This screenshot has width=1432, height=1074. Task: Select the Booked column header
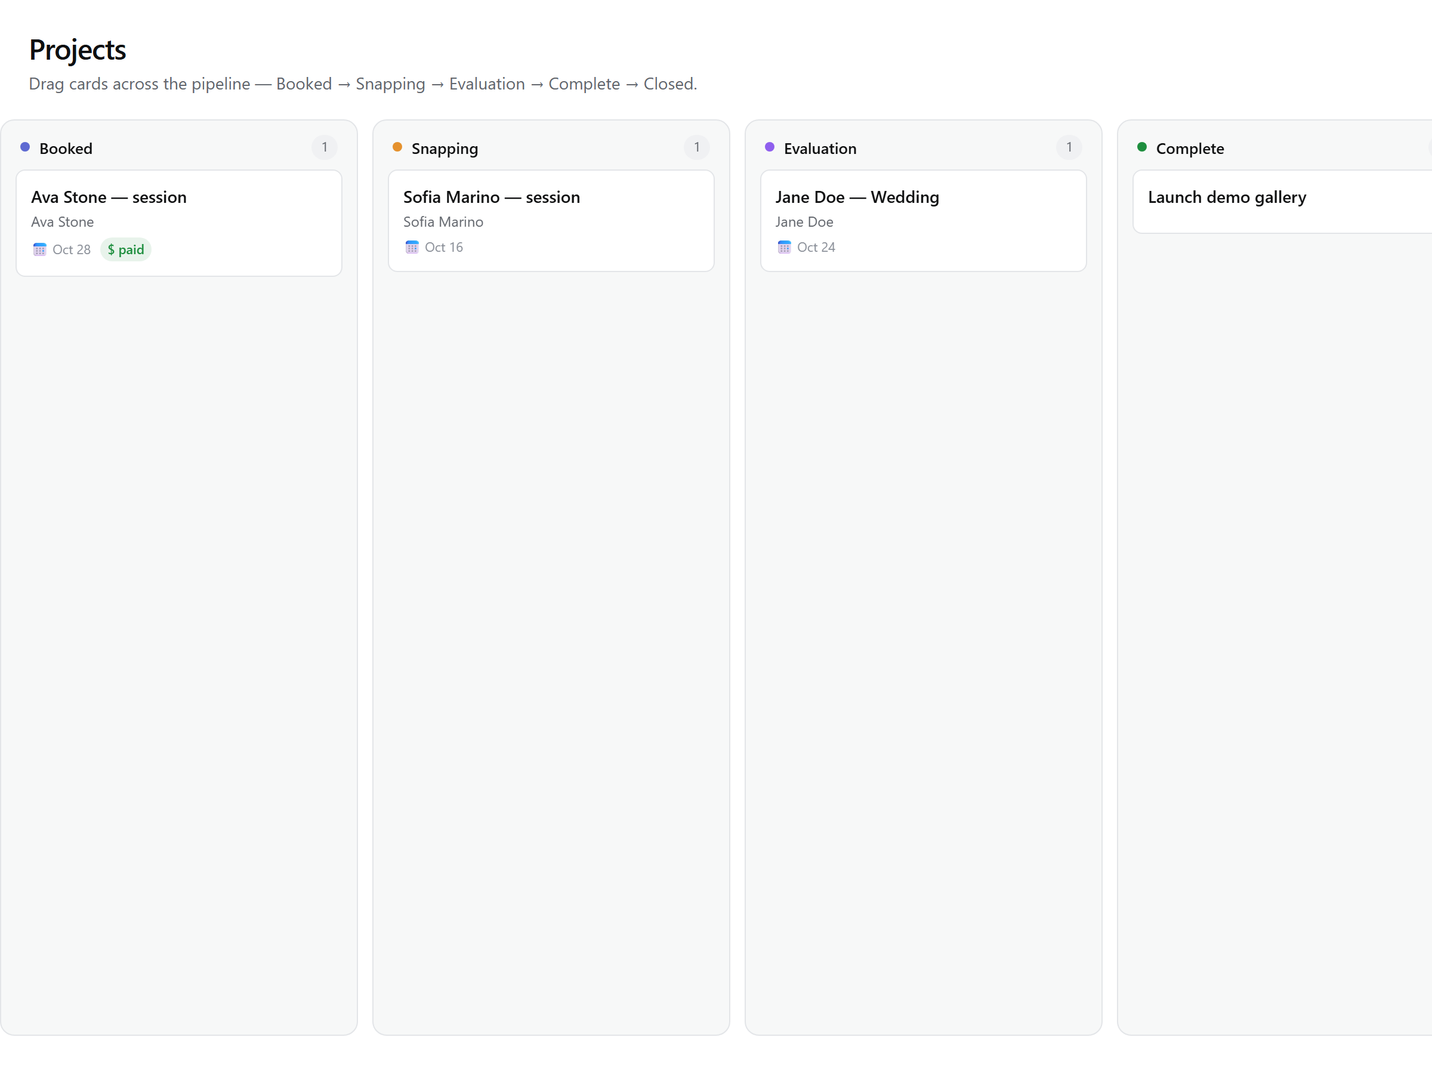click(x=66, y=149)
